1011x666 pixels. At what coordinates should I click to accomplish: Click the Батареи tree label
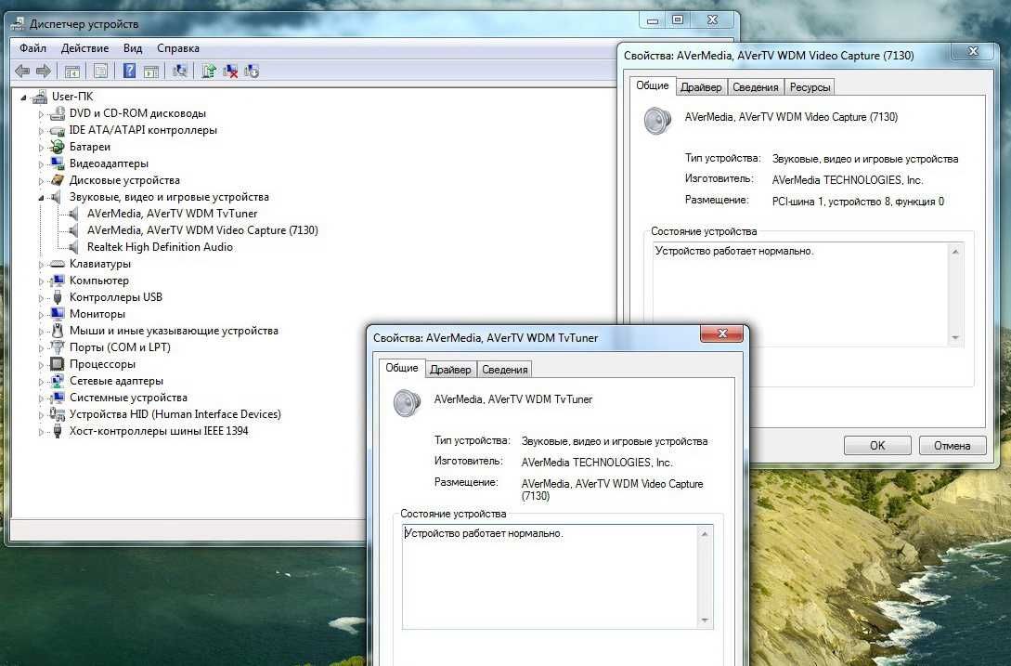[90, 147]
